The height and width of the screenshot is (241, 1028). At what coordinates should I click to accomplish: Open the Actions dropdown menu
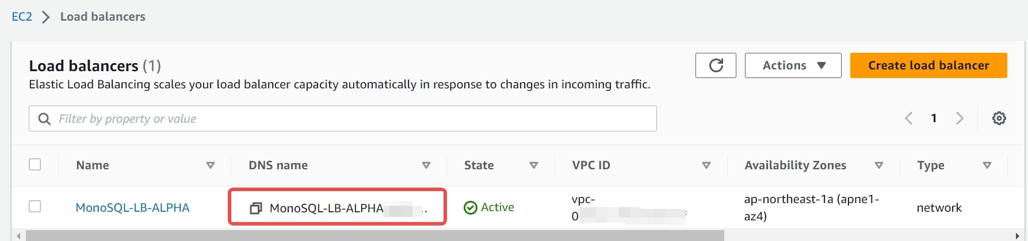[793, 65]
